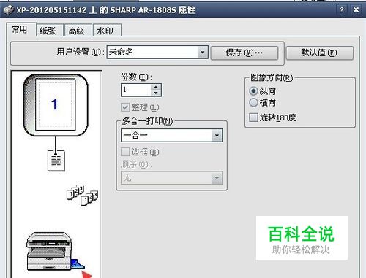Click the small document page icon

(56, 161)
